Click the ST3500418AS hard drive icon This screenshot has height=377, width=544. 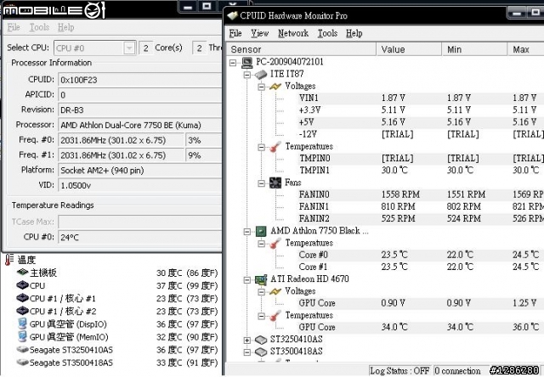(x=261, y=352)
